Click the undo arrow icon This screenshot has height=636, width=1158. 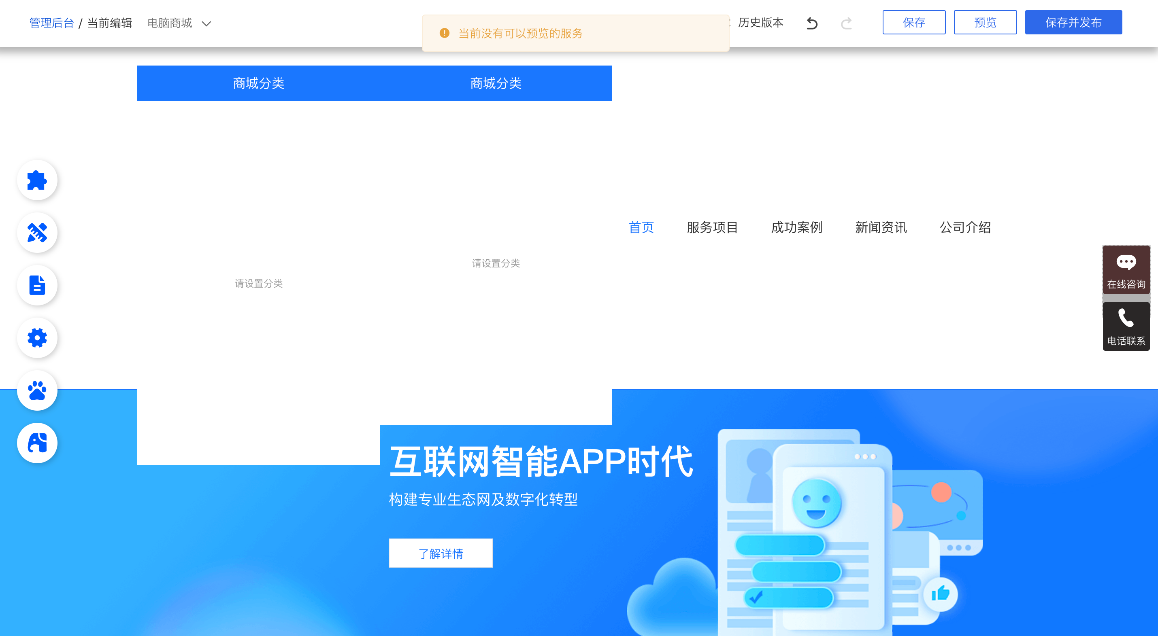pyautogui.click(x=812, y=23)
